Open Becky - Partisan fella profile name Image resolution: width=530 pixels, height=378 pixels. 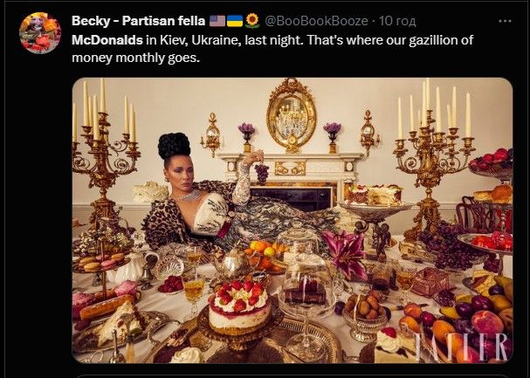(x=137, y=20)
